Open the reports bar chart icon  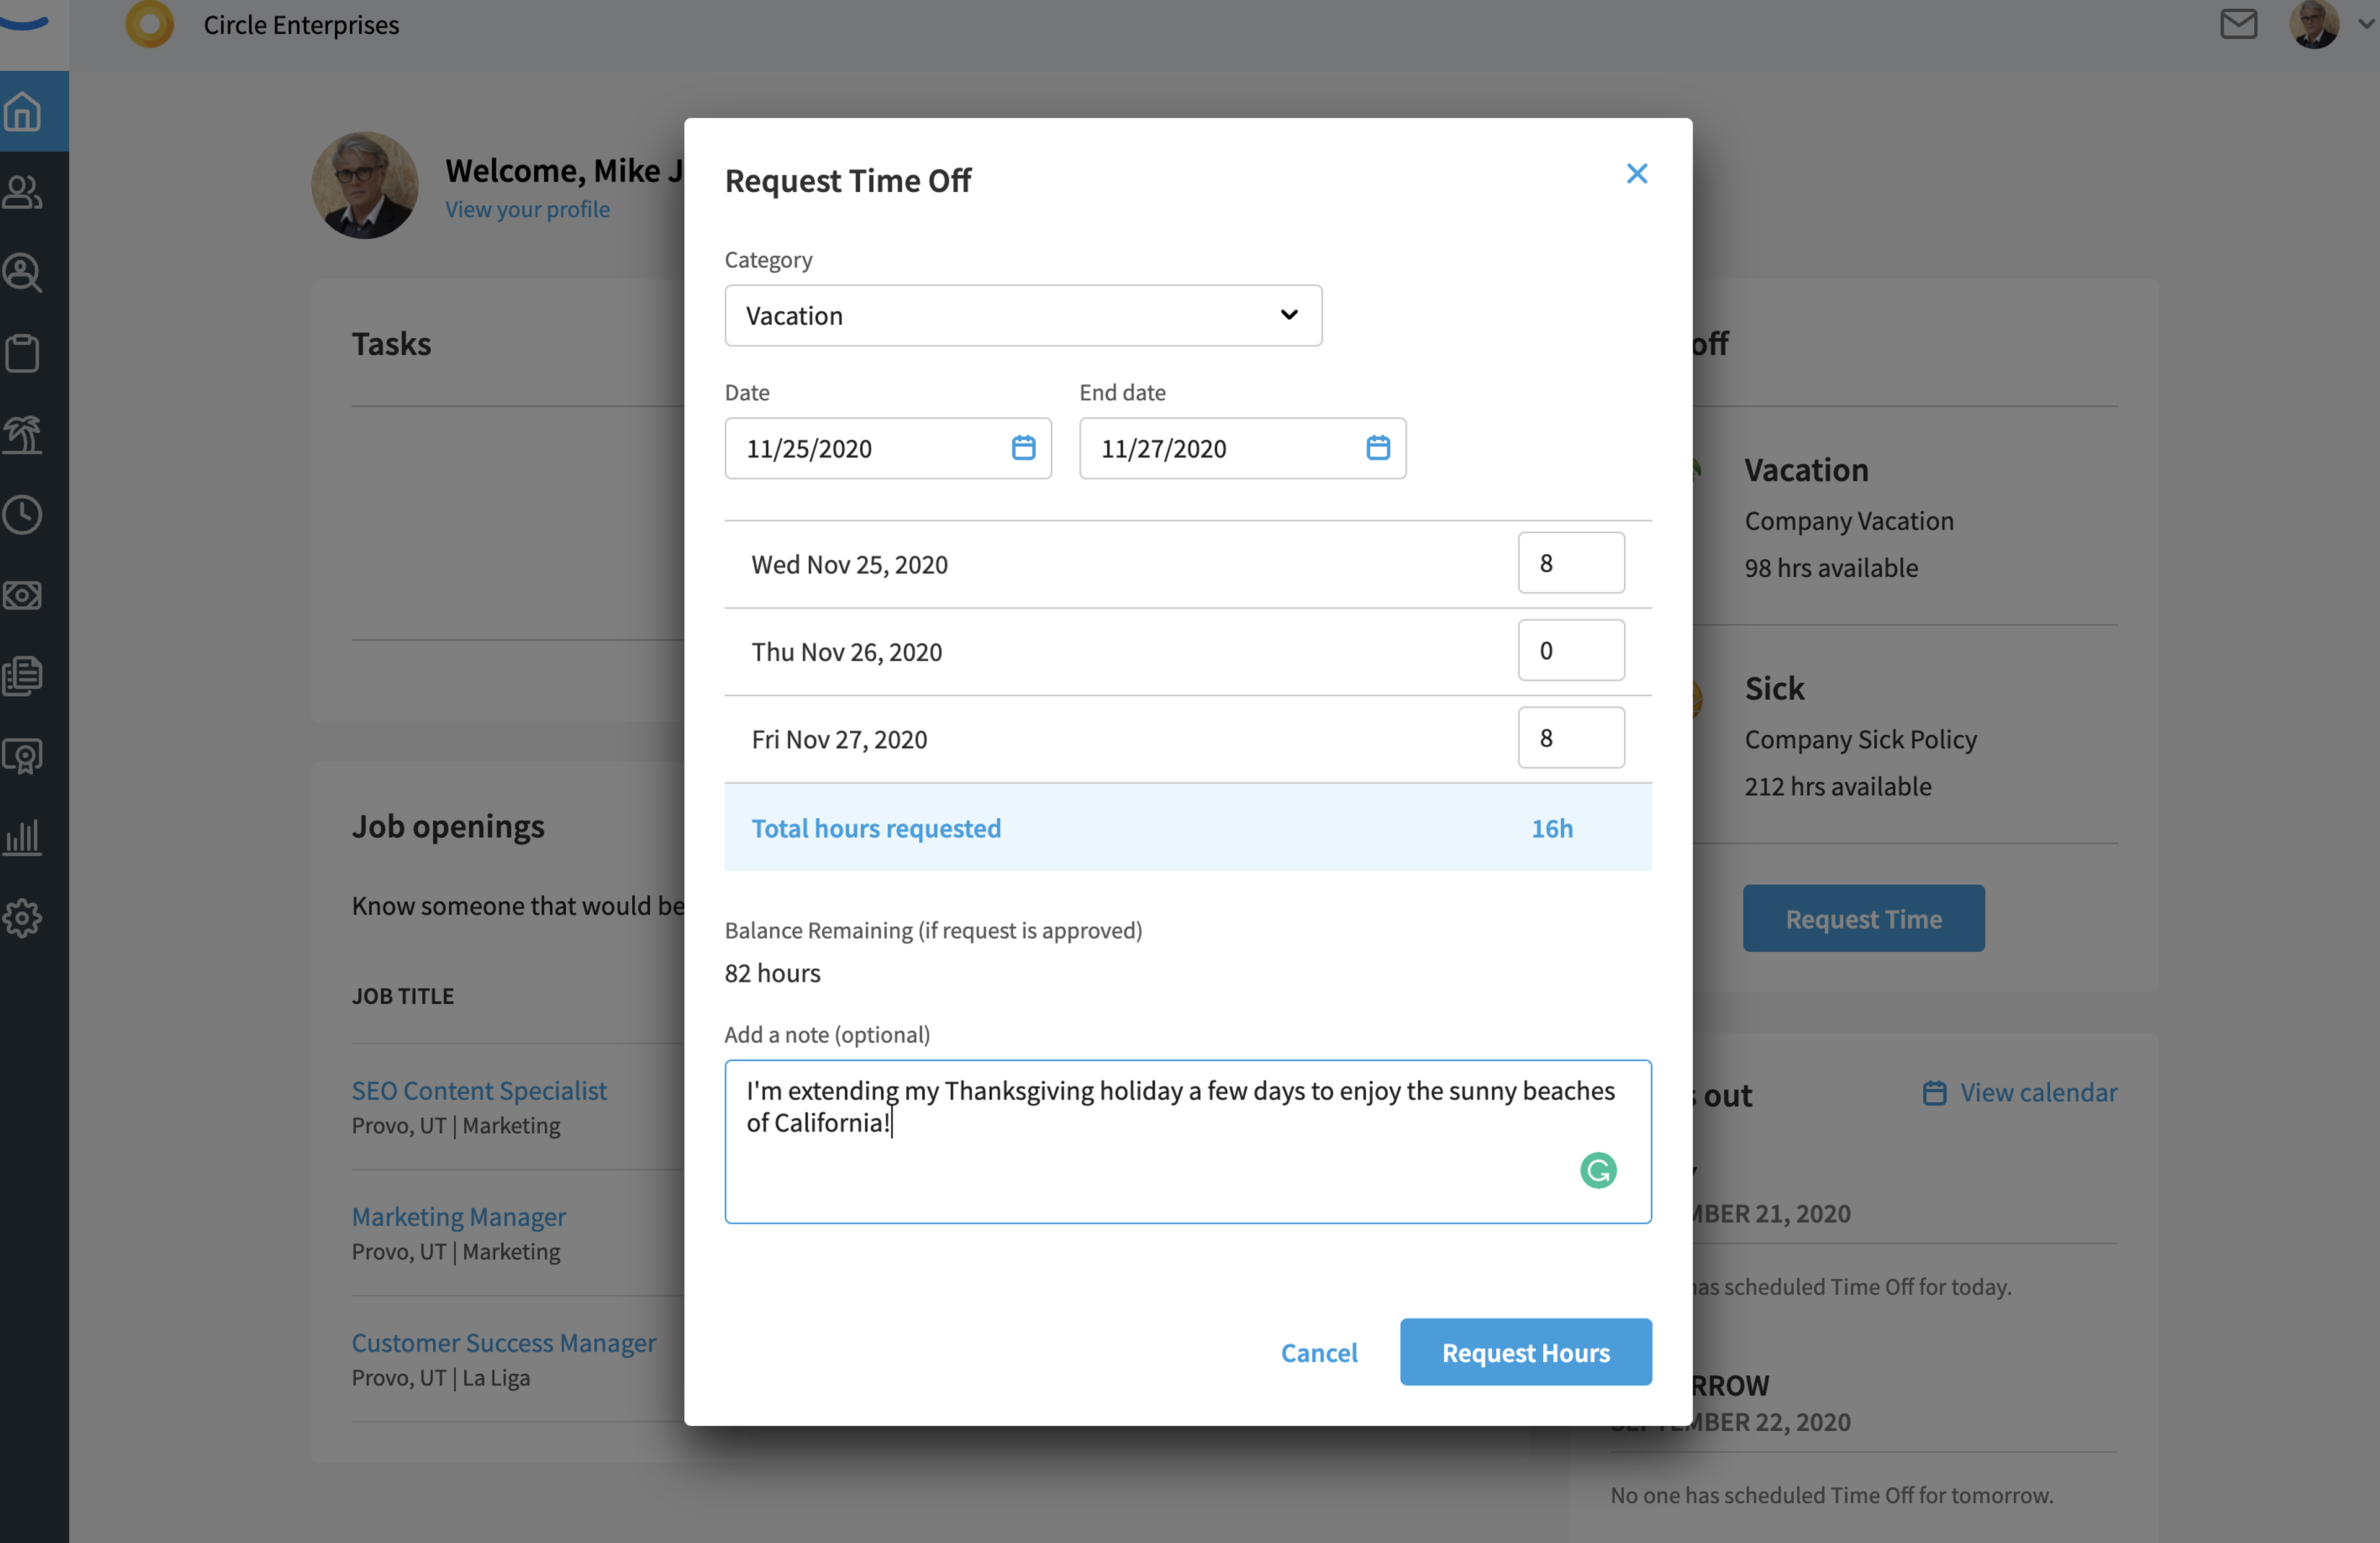23,837
